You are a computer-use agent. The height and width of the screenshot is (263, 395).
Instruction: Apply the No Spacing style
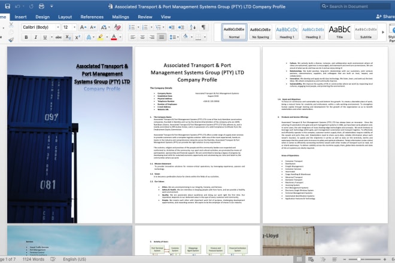click(x=260, y=32)
